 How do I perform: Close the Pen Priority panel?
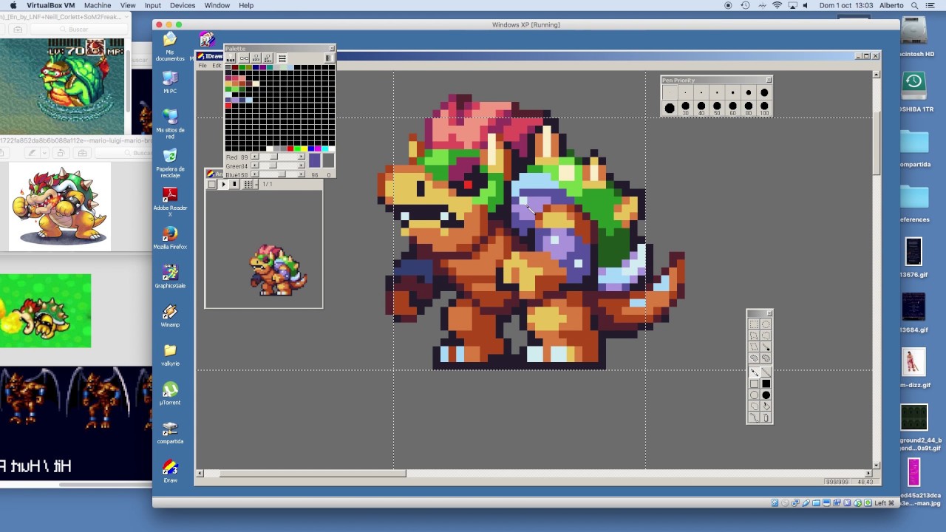pyautogui.click(x=769, y=80)
